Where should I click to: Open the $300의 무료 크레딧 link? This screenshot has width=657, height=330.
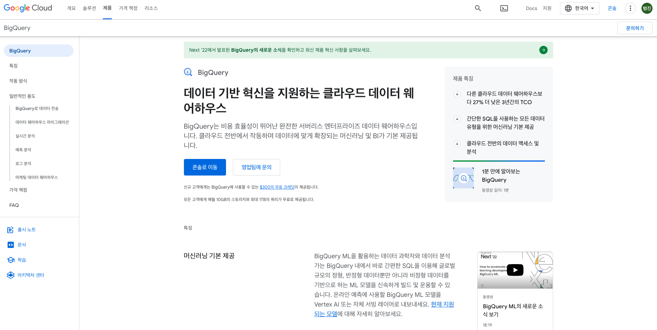pyautogui.click(x=277, y=187)
